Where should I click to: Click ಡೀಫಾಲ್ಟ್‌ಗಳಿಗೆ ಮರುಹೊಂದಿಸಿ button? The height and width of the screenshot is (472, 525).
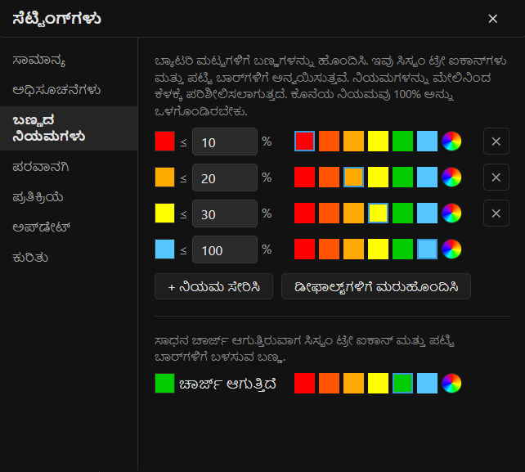coord(376,287)
